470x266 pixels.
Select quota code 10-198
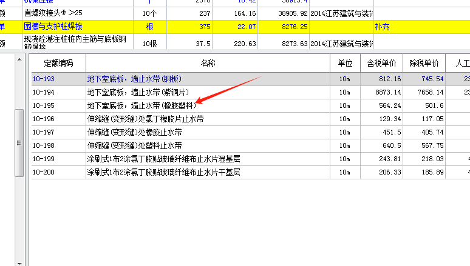click(44, 145)
